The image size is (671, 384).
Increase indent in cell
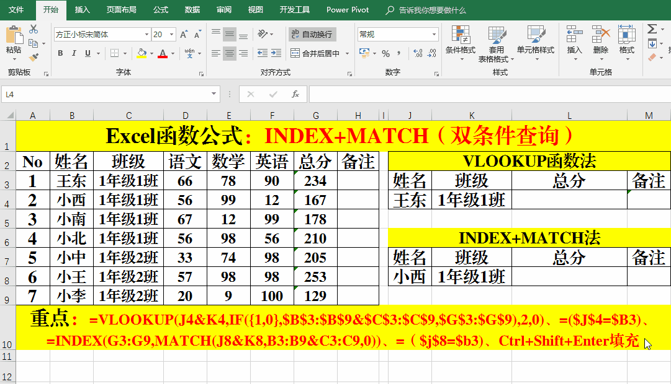pyautogui.click(x=276, y=53)
